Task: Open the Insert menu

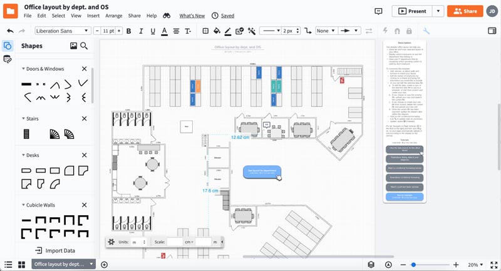Action: tap(93, 16)
